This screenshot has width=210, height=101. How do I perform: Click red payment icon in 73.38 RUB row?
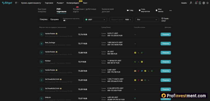[138, 71]
